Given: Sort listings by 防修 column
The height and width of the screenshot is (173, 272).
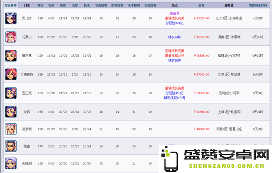Looking at the screenshot, I should [63, 5].
